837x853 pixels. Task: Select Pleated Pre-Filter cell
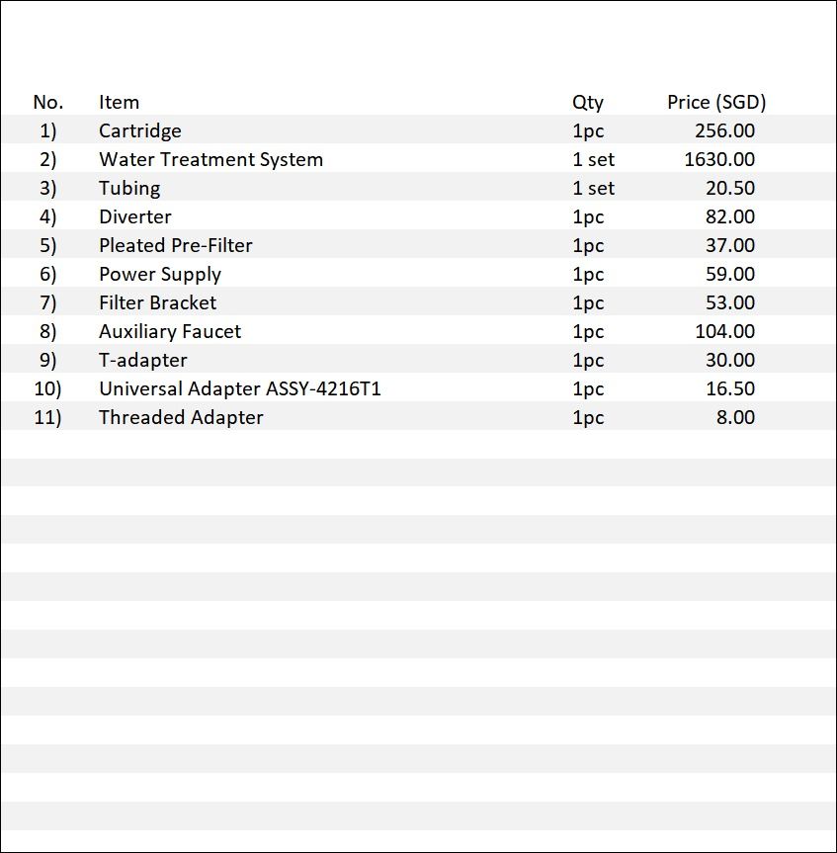point(176,245)
